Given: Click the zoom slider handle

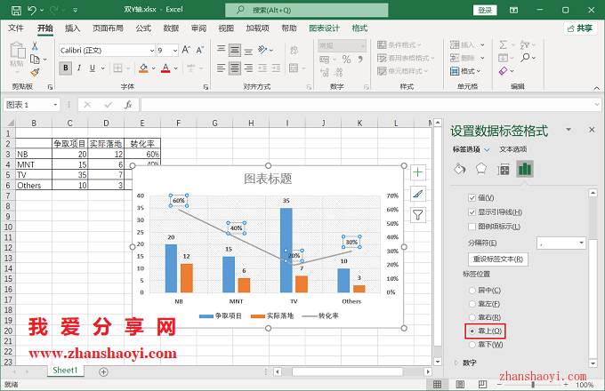Looking at the screenshot, I should (533, 385).
